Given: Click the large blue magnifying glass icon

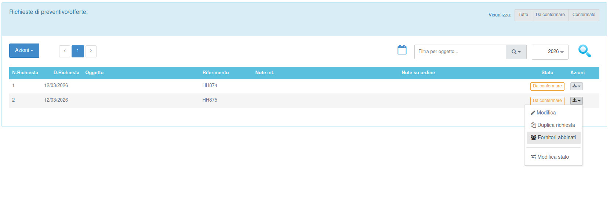Looking at the screenshot, I should click(x=584, y=51).
